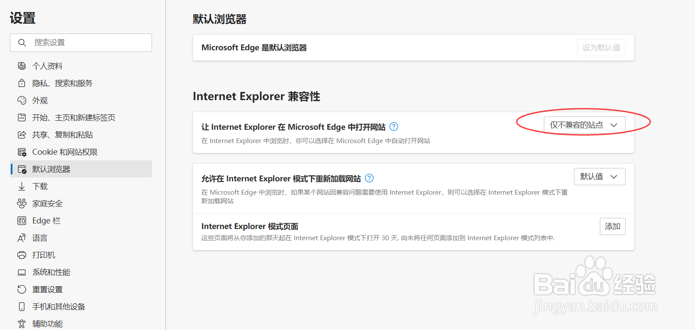Viewport: 695px width, 330px height.
Task: Click the search magnifier icon in settings
Action: [22, 43]
